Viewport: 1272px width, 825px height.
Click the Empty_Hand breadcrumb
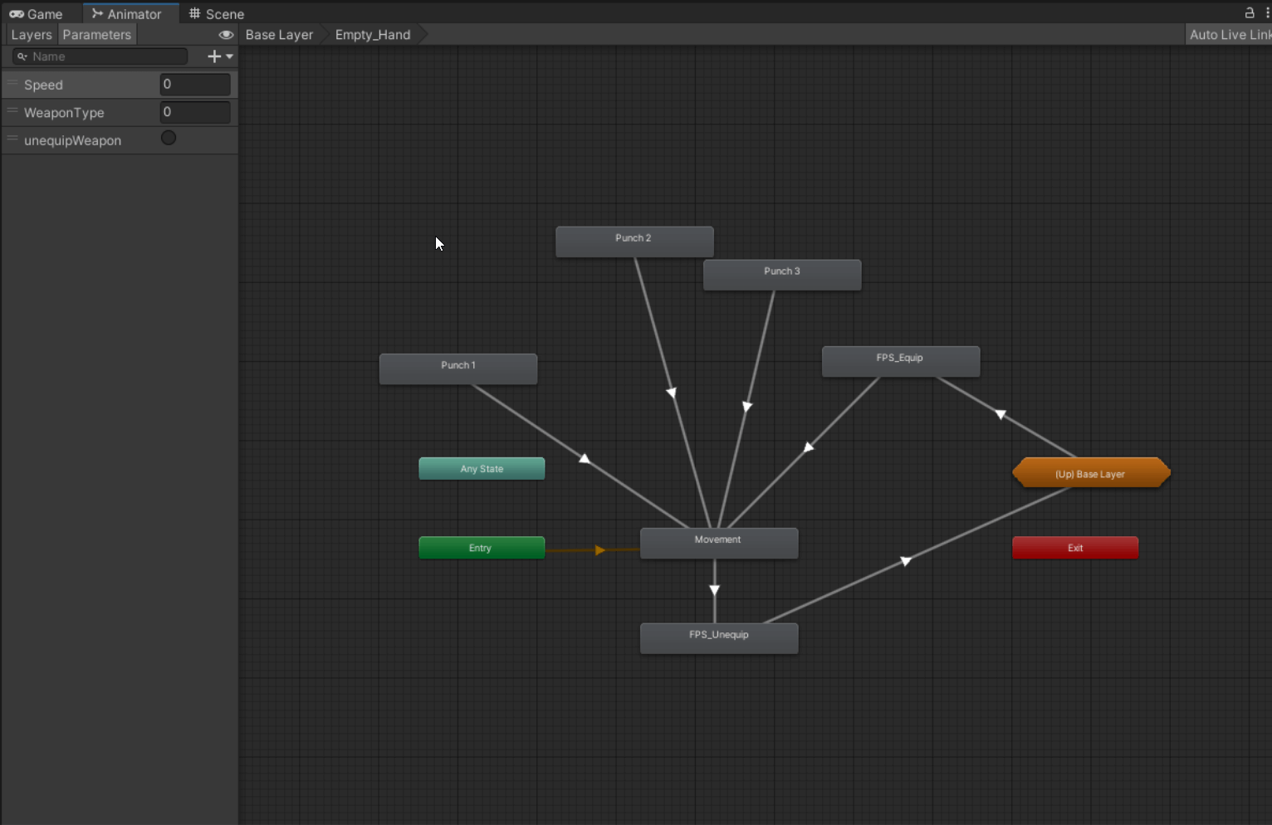[373, 35]
